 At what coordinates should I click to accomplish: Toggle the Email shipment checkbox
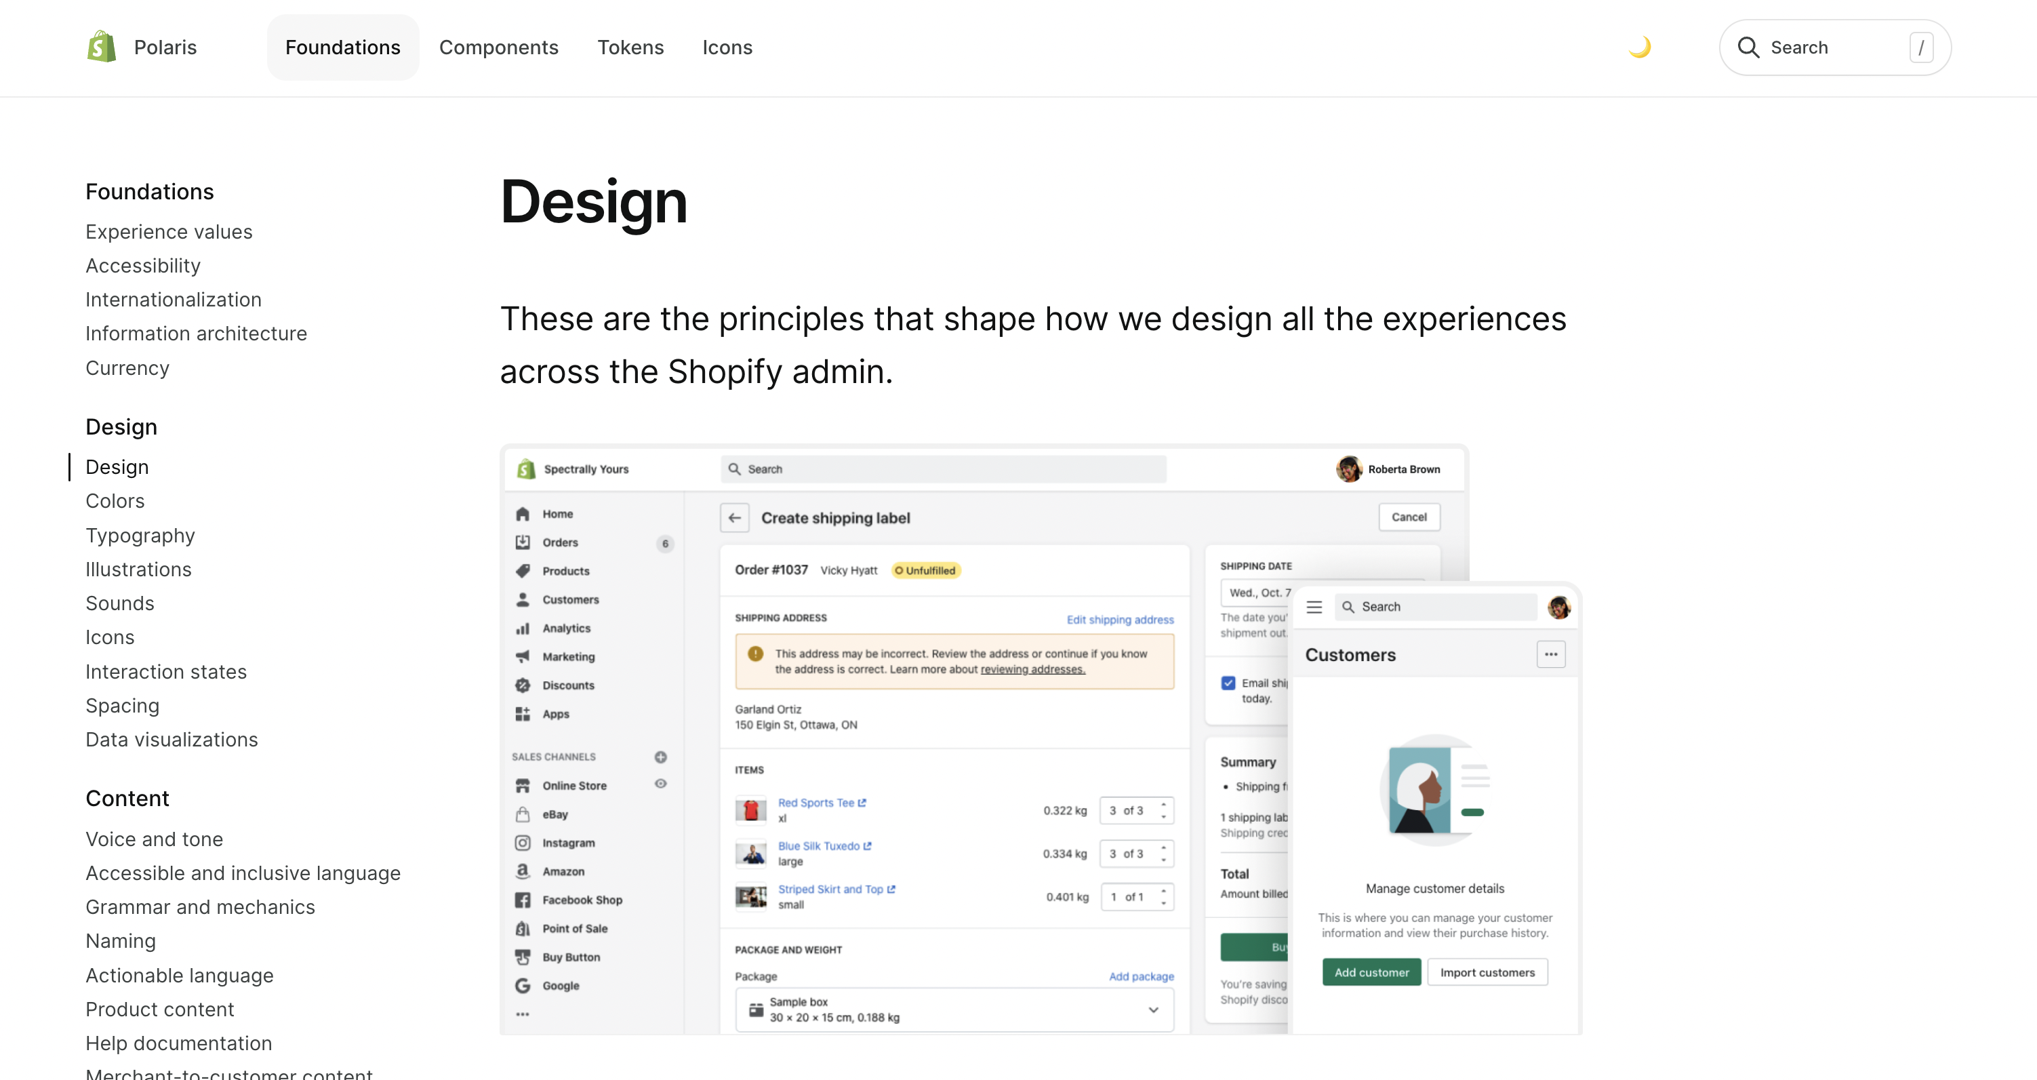pos(1228,683)
